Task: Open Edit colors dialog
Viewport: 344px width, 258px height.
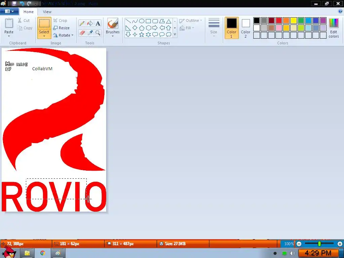Action: 334,28
